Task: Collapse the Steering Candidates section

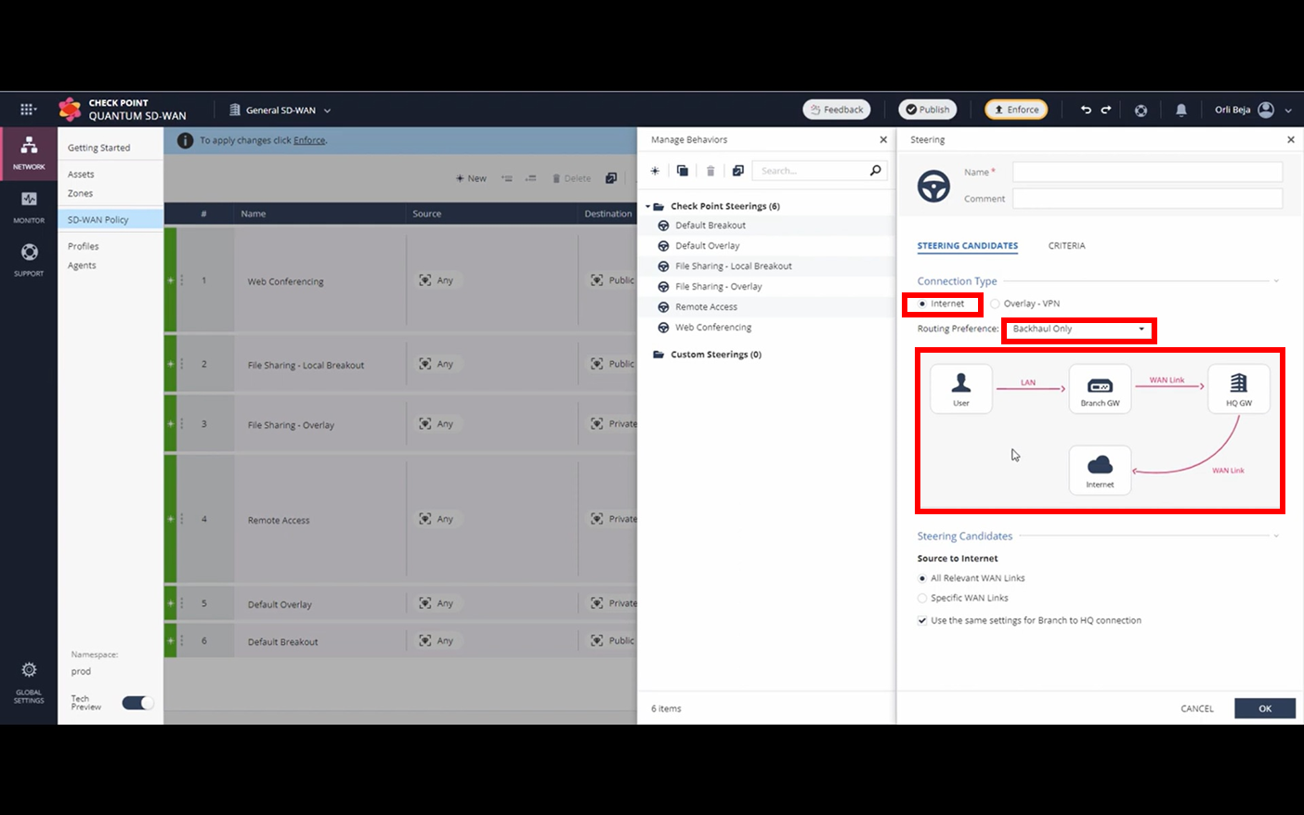Action: 1276,537
